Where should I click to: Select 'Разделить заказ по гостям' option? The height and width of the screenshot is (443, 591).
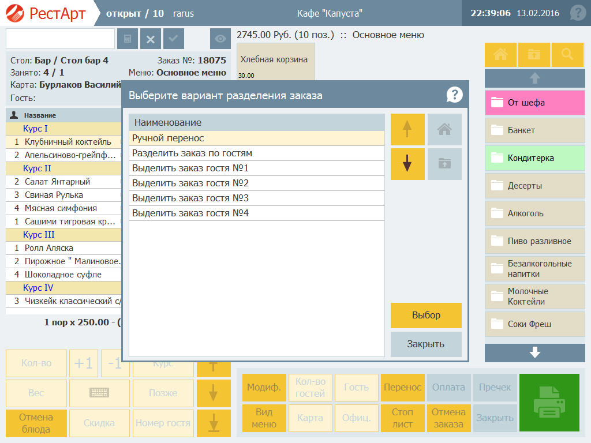[x=257, y=153]
